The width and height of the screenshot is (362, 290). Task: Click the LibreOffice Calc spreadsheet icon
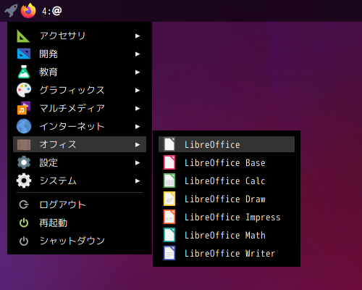[x=169, y=181]
